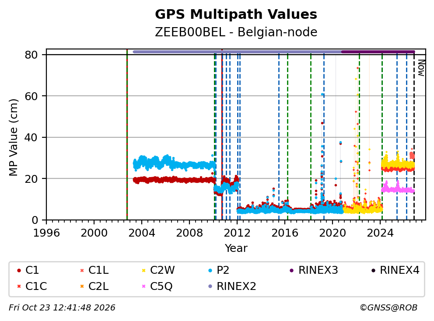The height and width of the screenshot is (321, 434).
Task: Click the x-axis tick label 2000
Action: click(94, 233)
